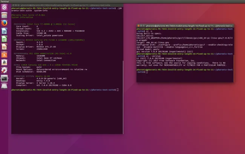Open System Settings from launcher

[4, 71]
